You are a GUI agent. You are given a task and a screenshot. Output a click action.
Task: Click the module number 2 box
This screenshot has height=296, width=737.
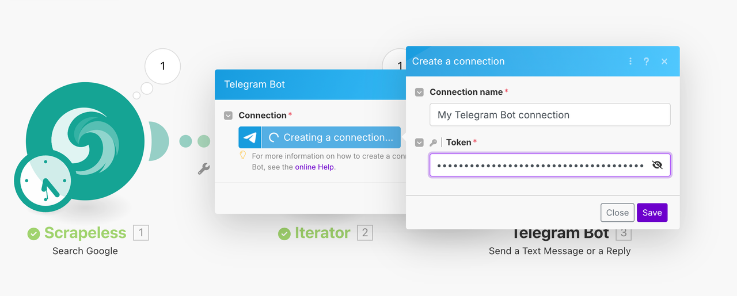365,233
